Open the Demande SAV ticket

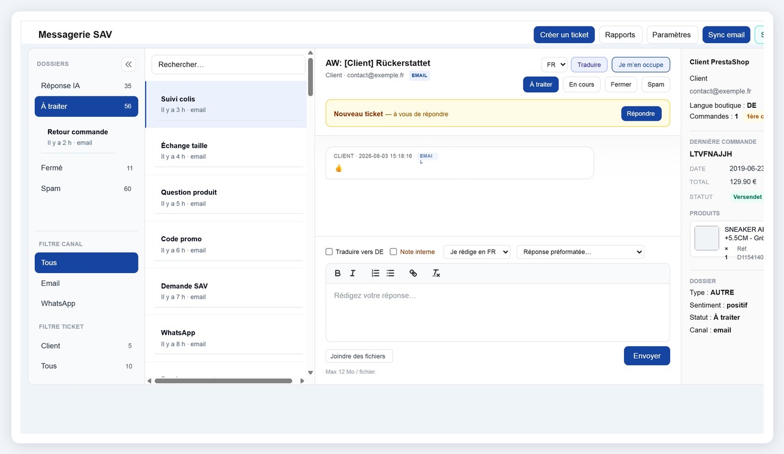tap(226, 291)
